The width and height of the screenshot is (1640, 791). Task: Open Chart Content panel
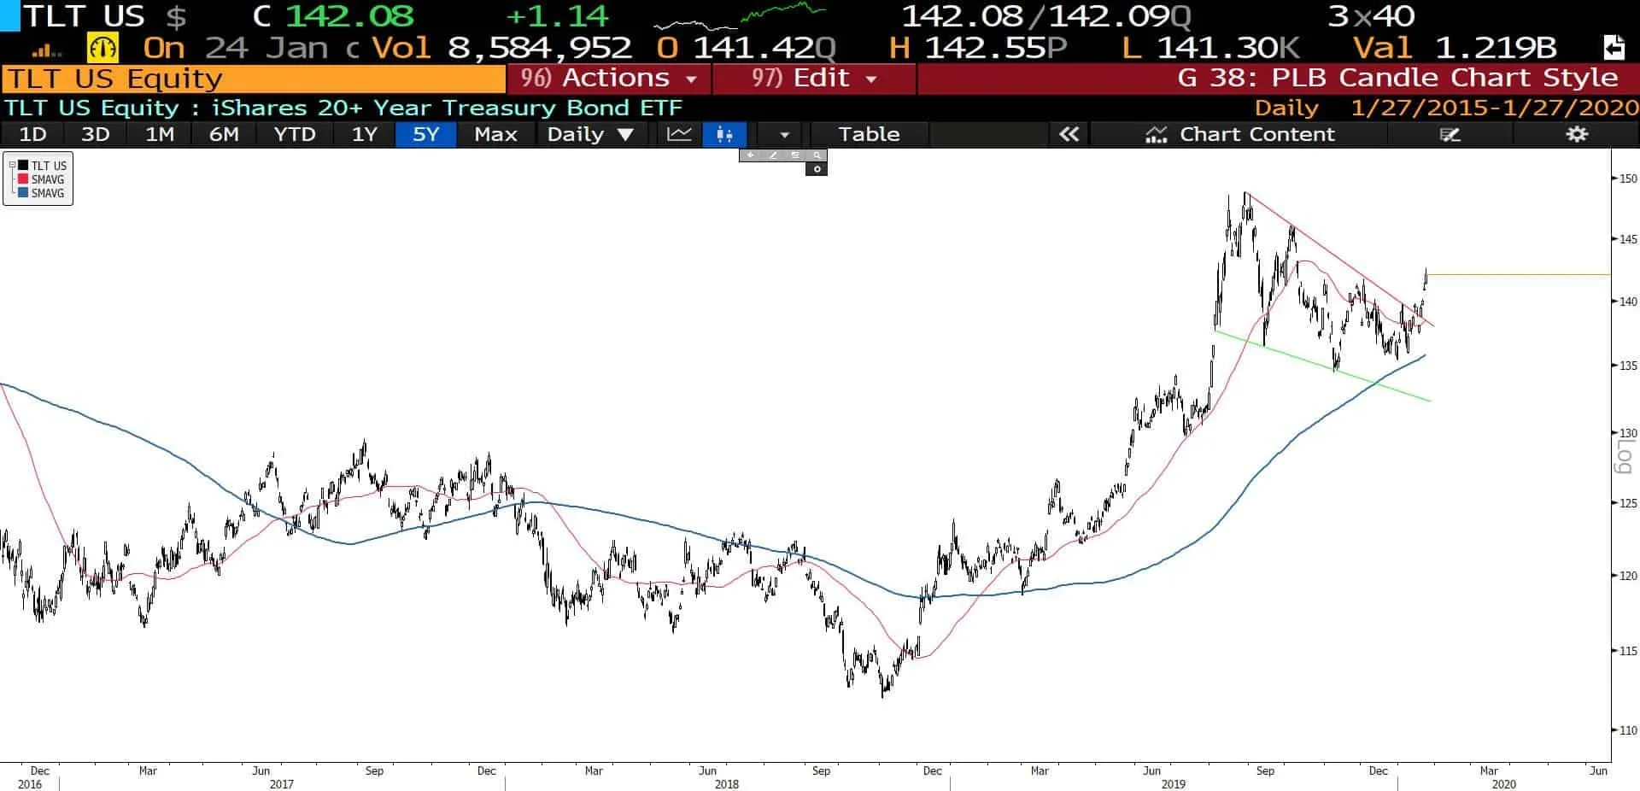(1240, 134)
